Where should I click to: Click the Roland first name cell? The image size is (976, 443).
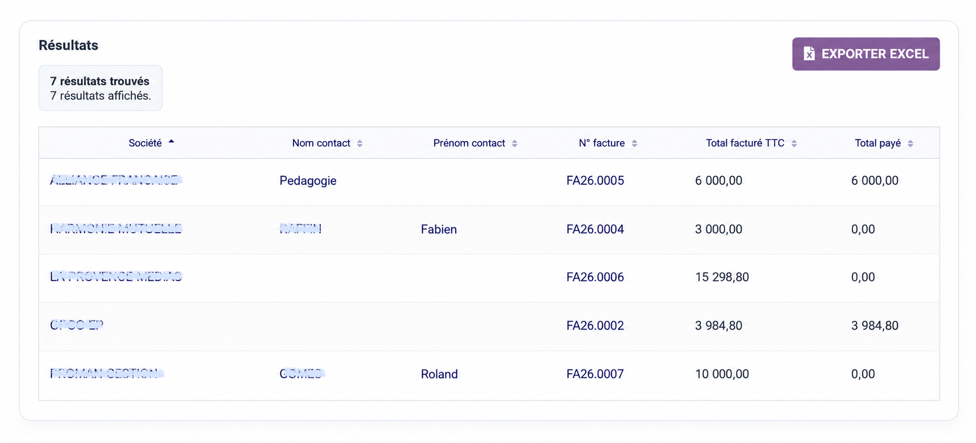click(x=439, y=374)
